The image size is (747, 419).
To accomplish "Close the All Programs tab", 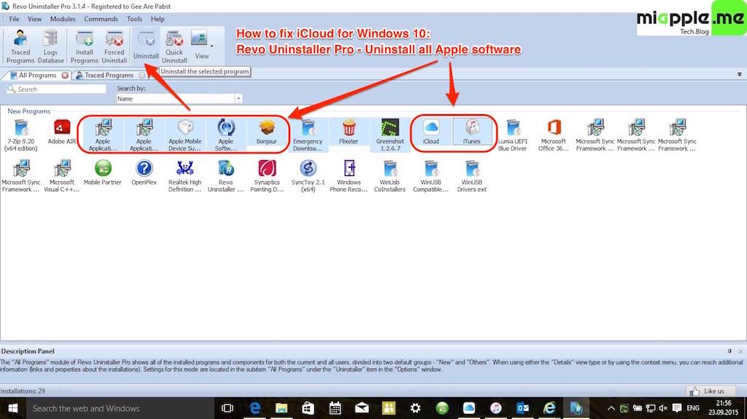I will tap(66, 75).
